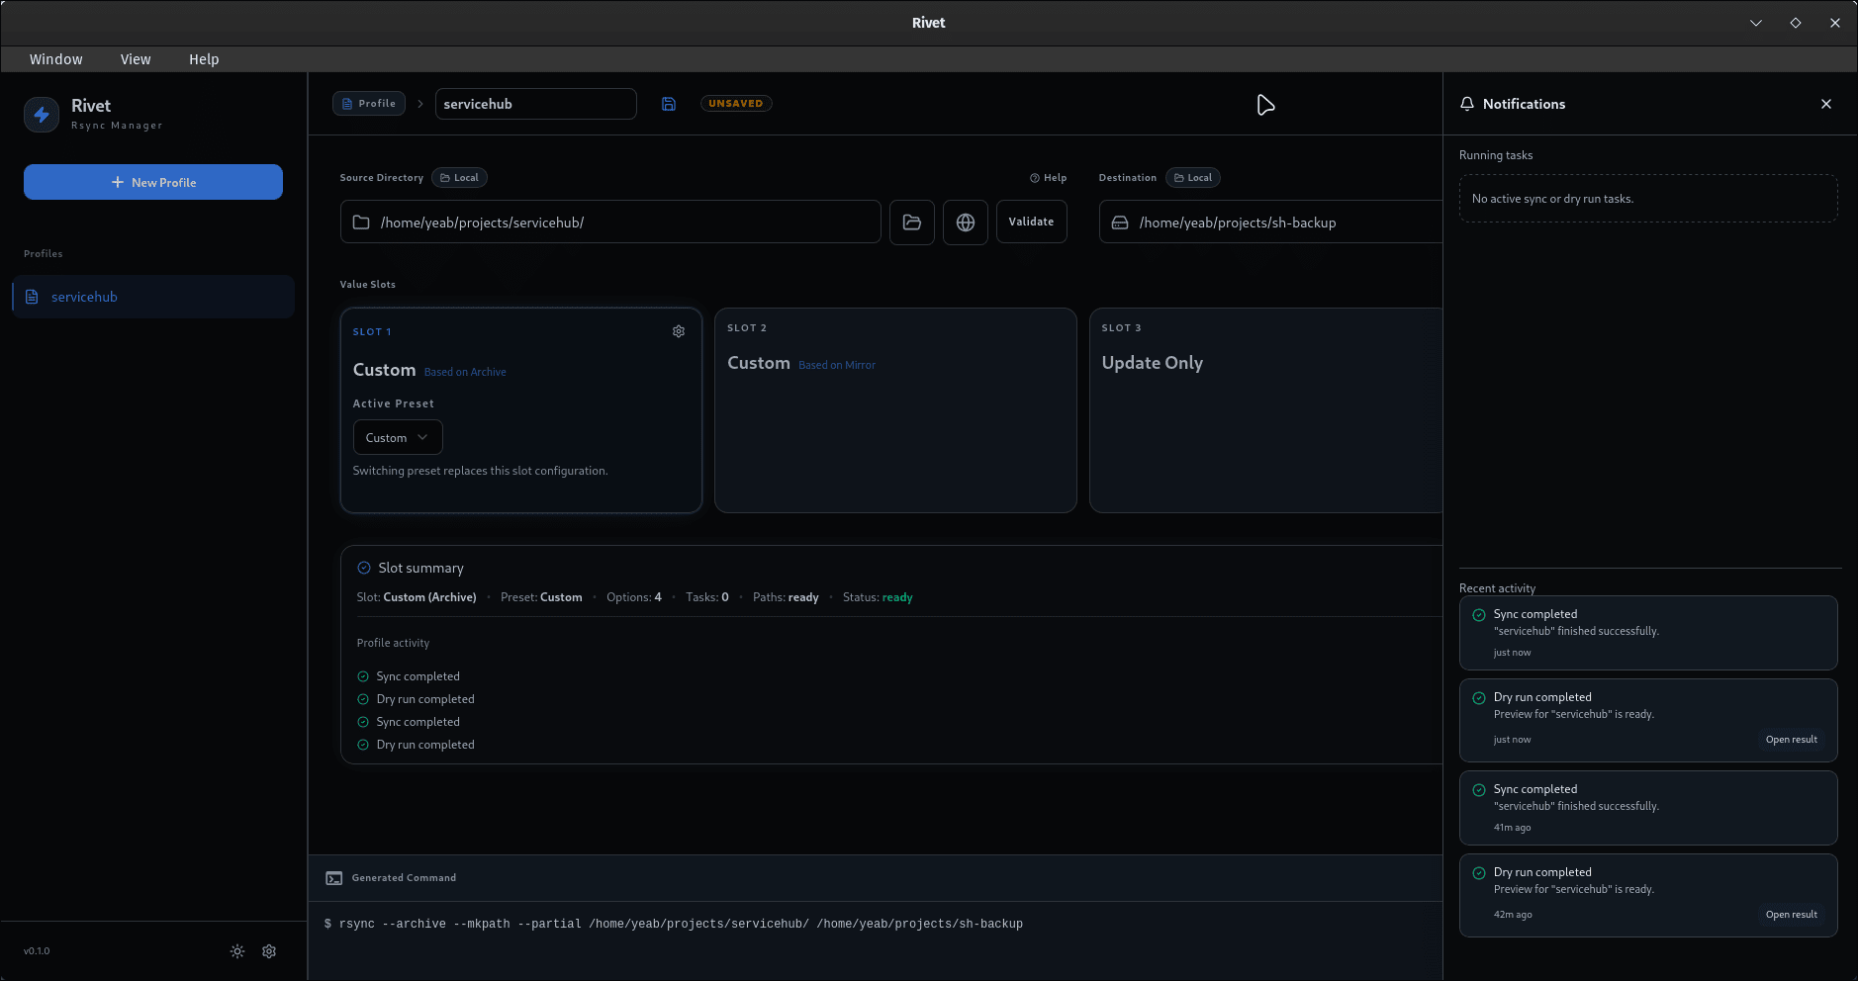Click the Notifications bell icon
The height and width of the screenshot is (981, 1858).
(x=1467, y=104)
